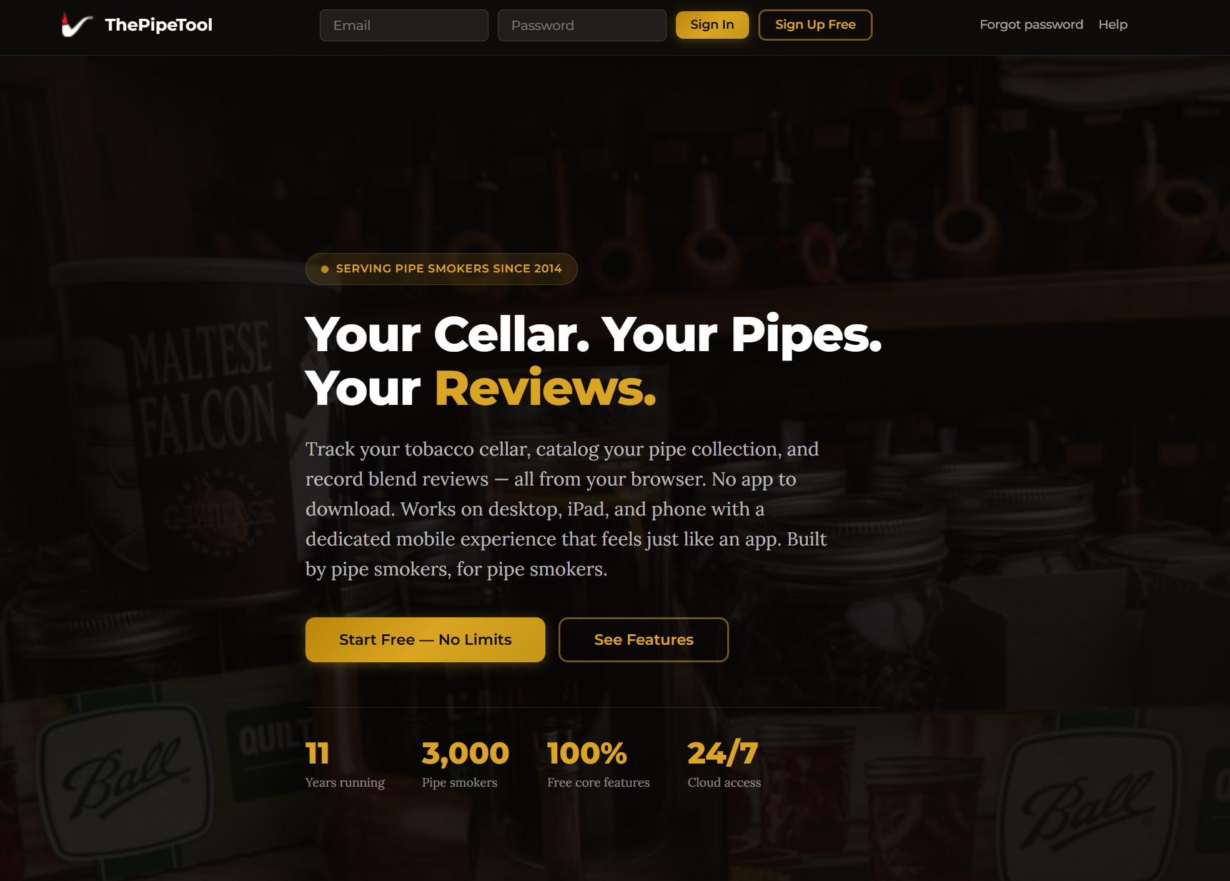Click the gold Reviews headline word
1230x881 pixels.
point(545,388)
